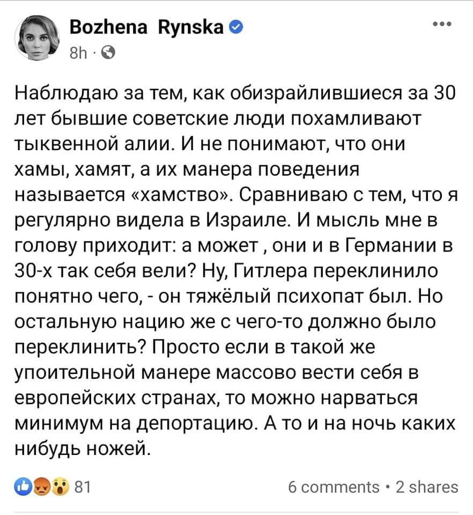Click the last line нибудь ножей

pos(83,449)
